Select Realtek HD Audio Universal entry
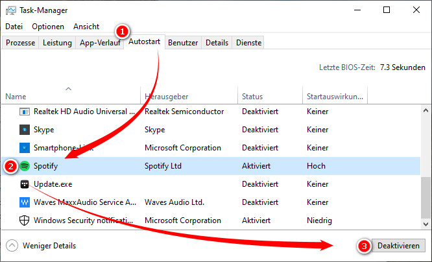The image size is (432, 262). click(84, 112)
